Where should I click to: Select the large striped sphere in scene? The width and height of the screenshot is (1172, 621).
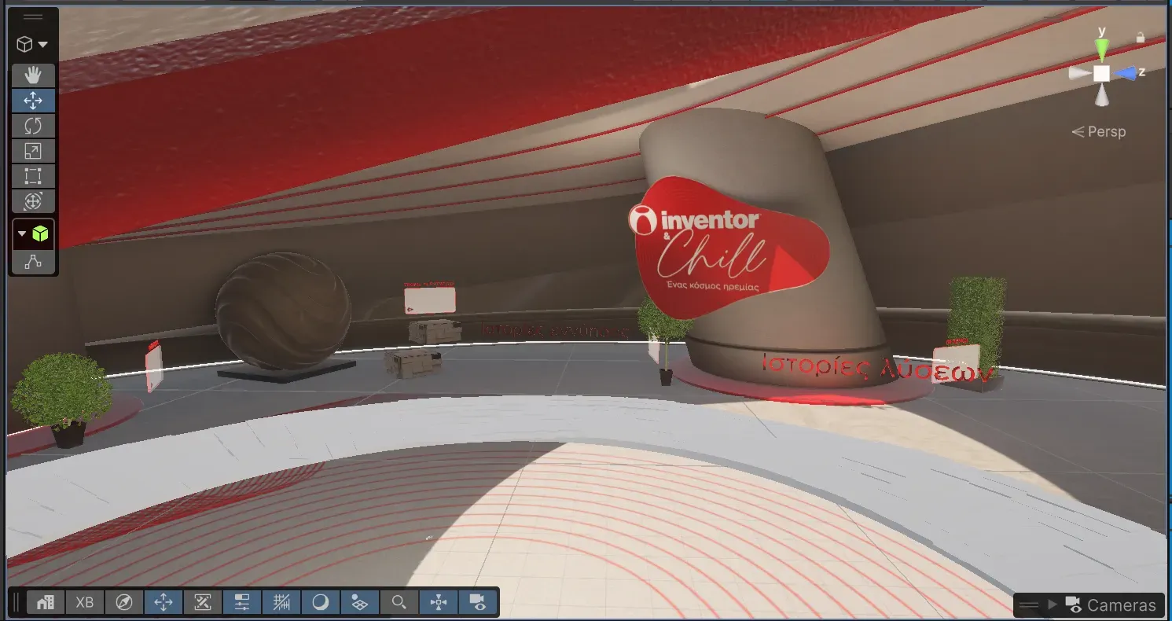point(283,311)
